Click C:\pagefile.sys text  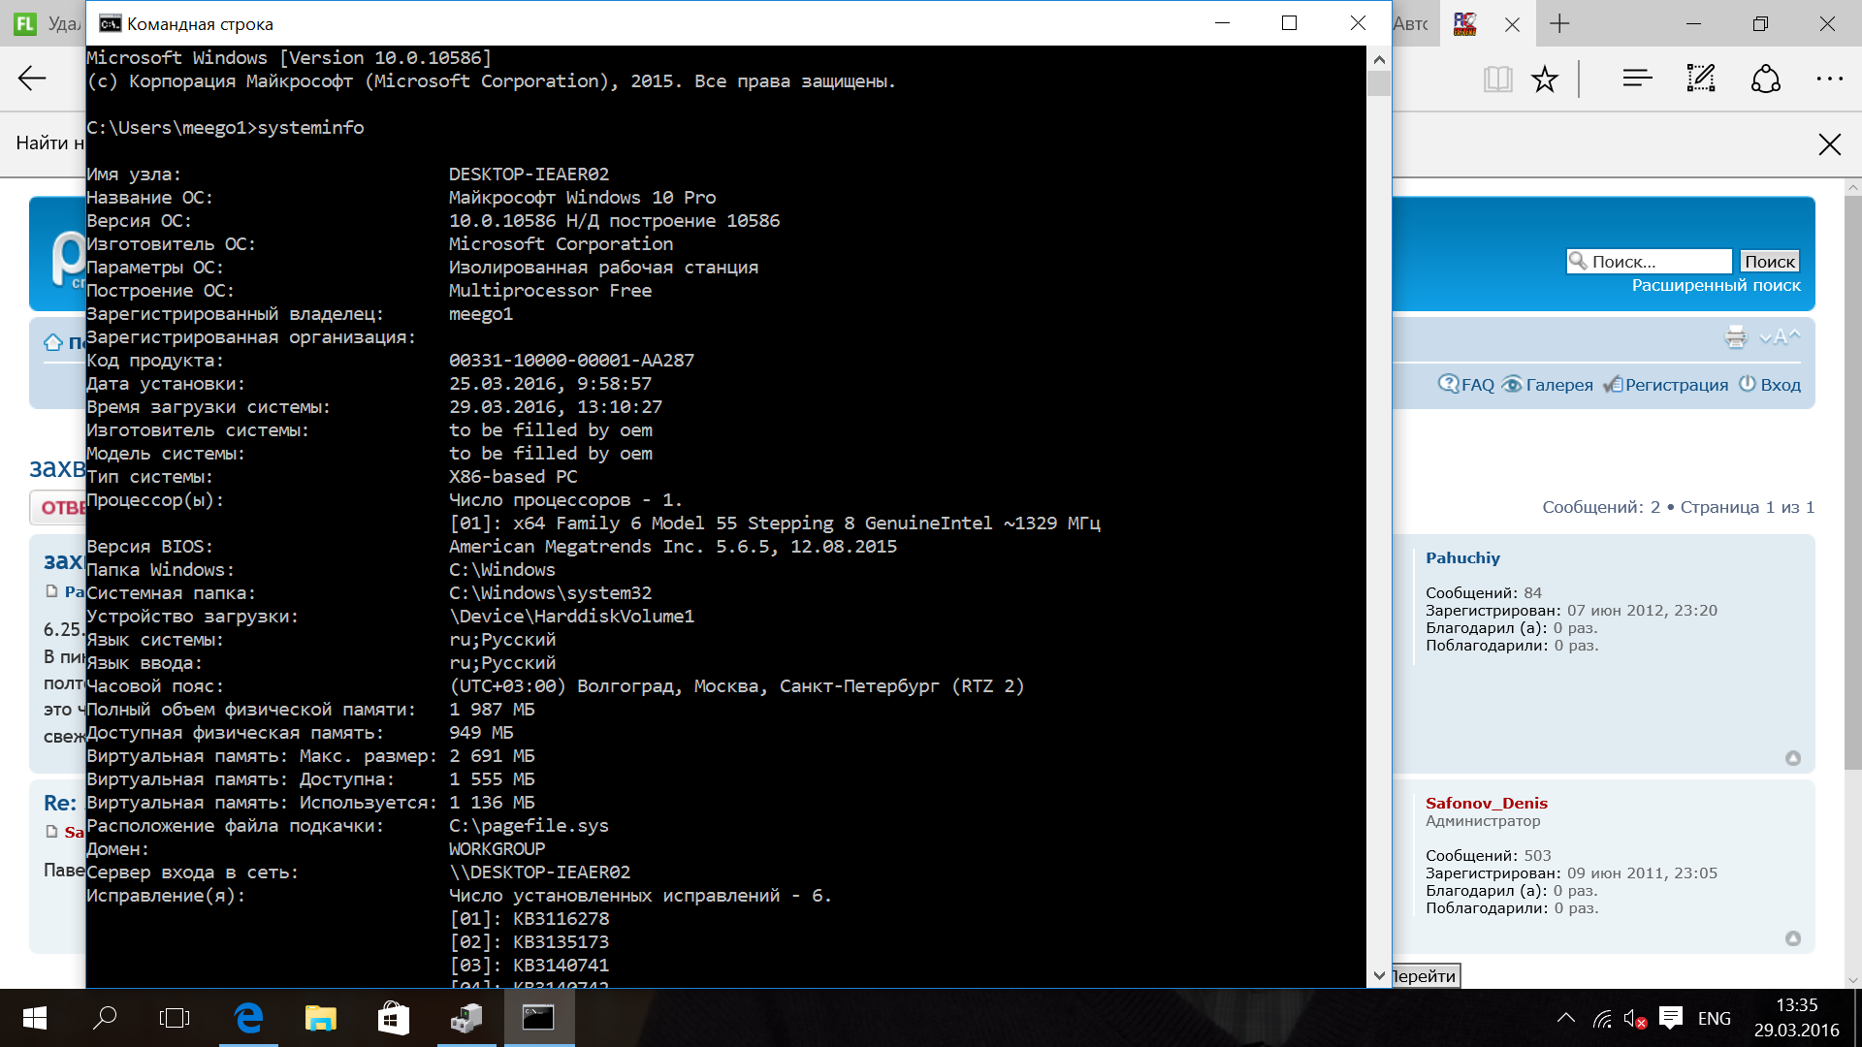[x=529, y=826]
